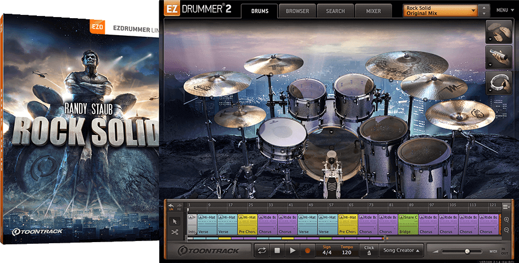Click the IN OUT MIDI indicator
This screenshot has height=263, width=519.
pos(504,251)
